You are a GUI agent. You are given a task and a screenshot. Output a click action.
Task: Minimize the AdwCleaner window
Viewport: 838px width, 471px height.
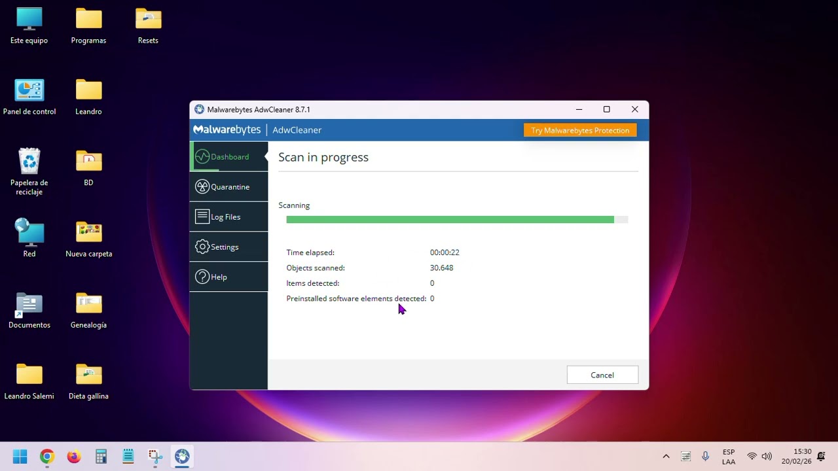pyautogui.click(x=579, y=109)
